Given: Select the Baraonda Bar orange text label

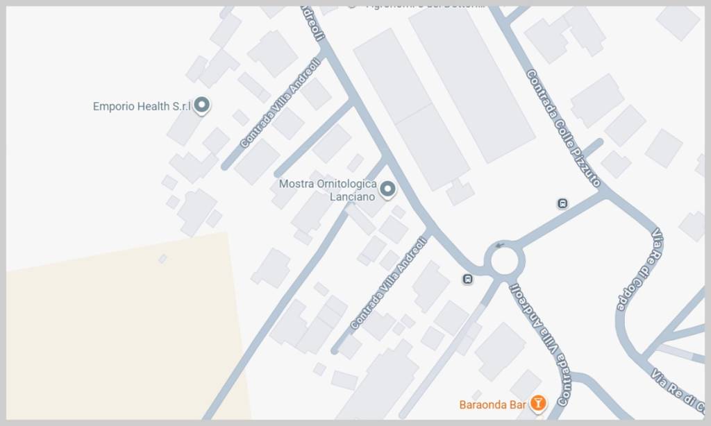Looking at the screenshot, I should tap(492, 404).
